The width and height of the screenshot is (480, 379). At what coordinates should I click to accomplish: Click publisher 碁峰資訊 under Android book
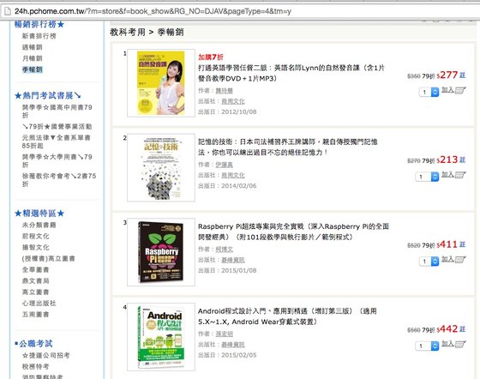(233, 345)
